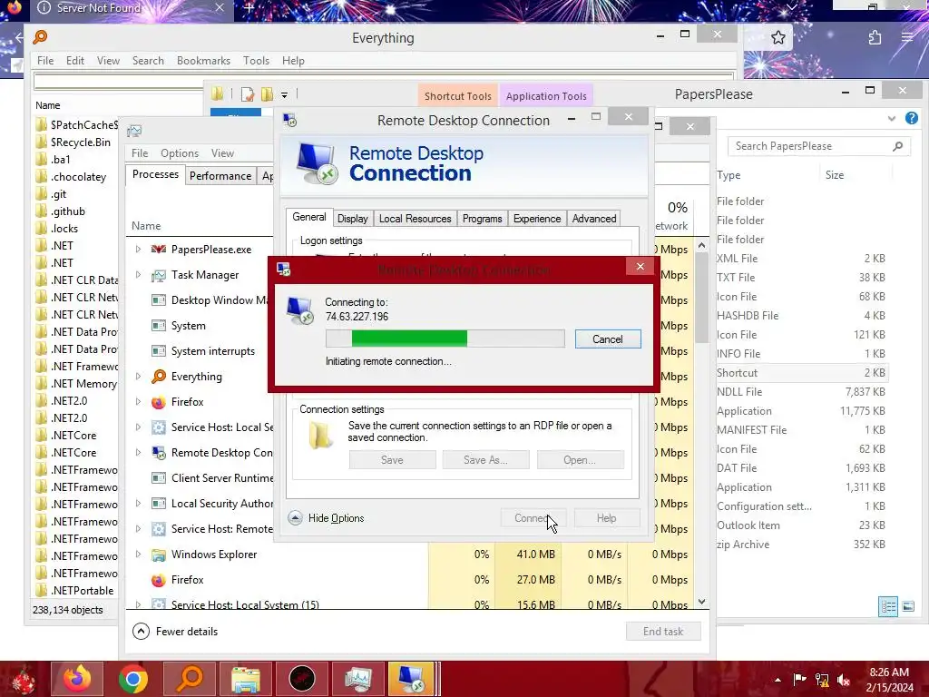Click the Everything process magnifier icon
The image size is (929, 697).
pyautogui.click(x=158, y=377)
